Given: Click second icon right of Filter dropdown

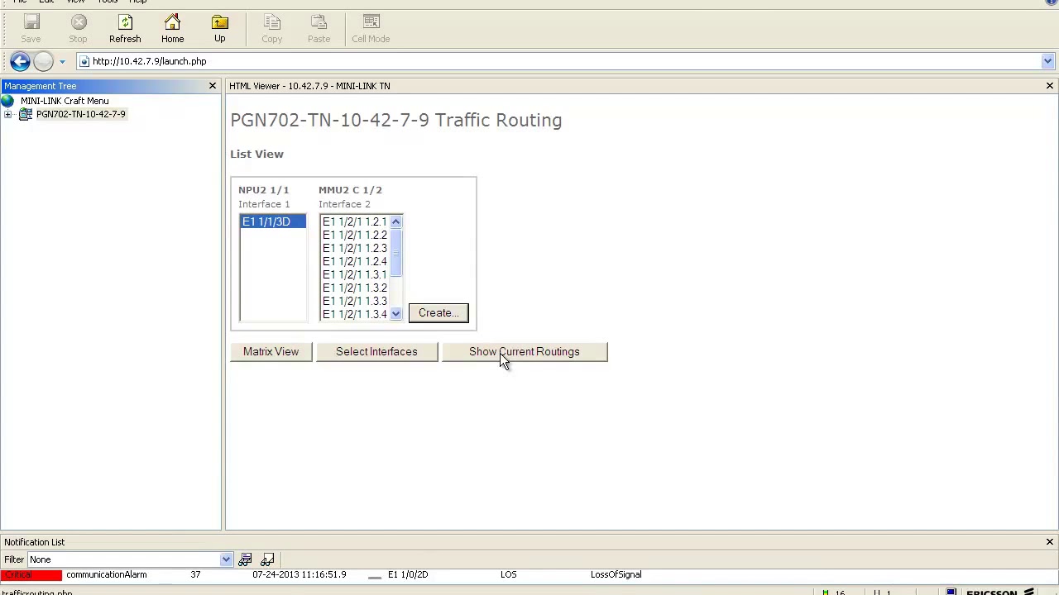Looking at the screenshot, I should (267, 559).
